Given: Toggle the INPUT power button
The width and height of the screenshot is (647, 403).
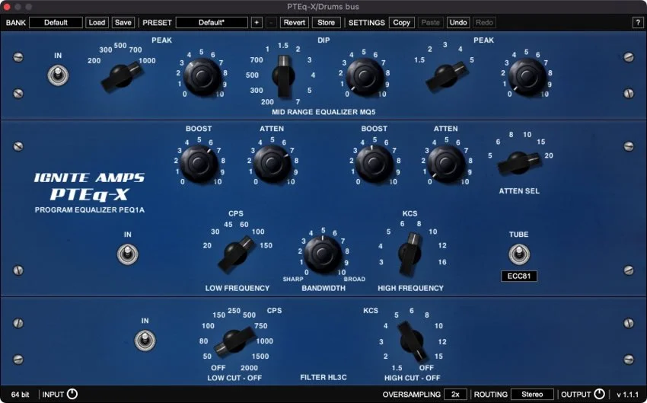Looking at the screenshot, I should pos(72,394).
